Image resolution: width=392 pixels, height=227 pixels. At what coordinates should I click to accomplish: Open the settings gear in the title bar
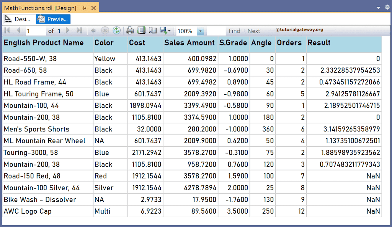(387, 7)
